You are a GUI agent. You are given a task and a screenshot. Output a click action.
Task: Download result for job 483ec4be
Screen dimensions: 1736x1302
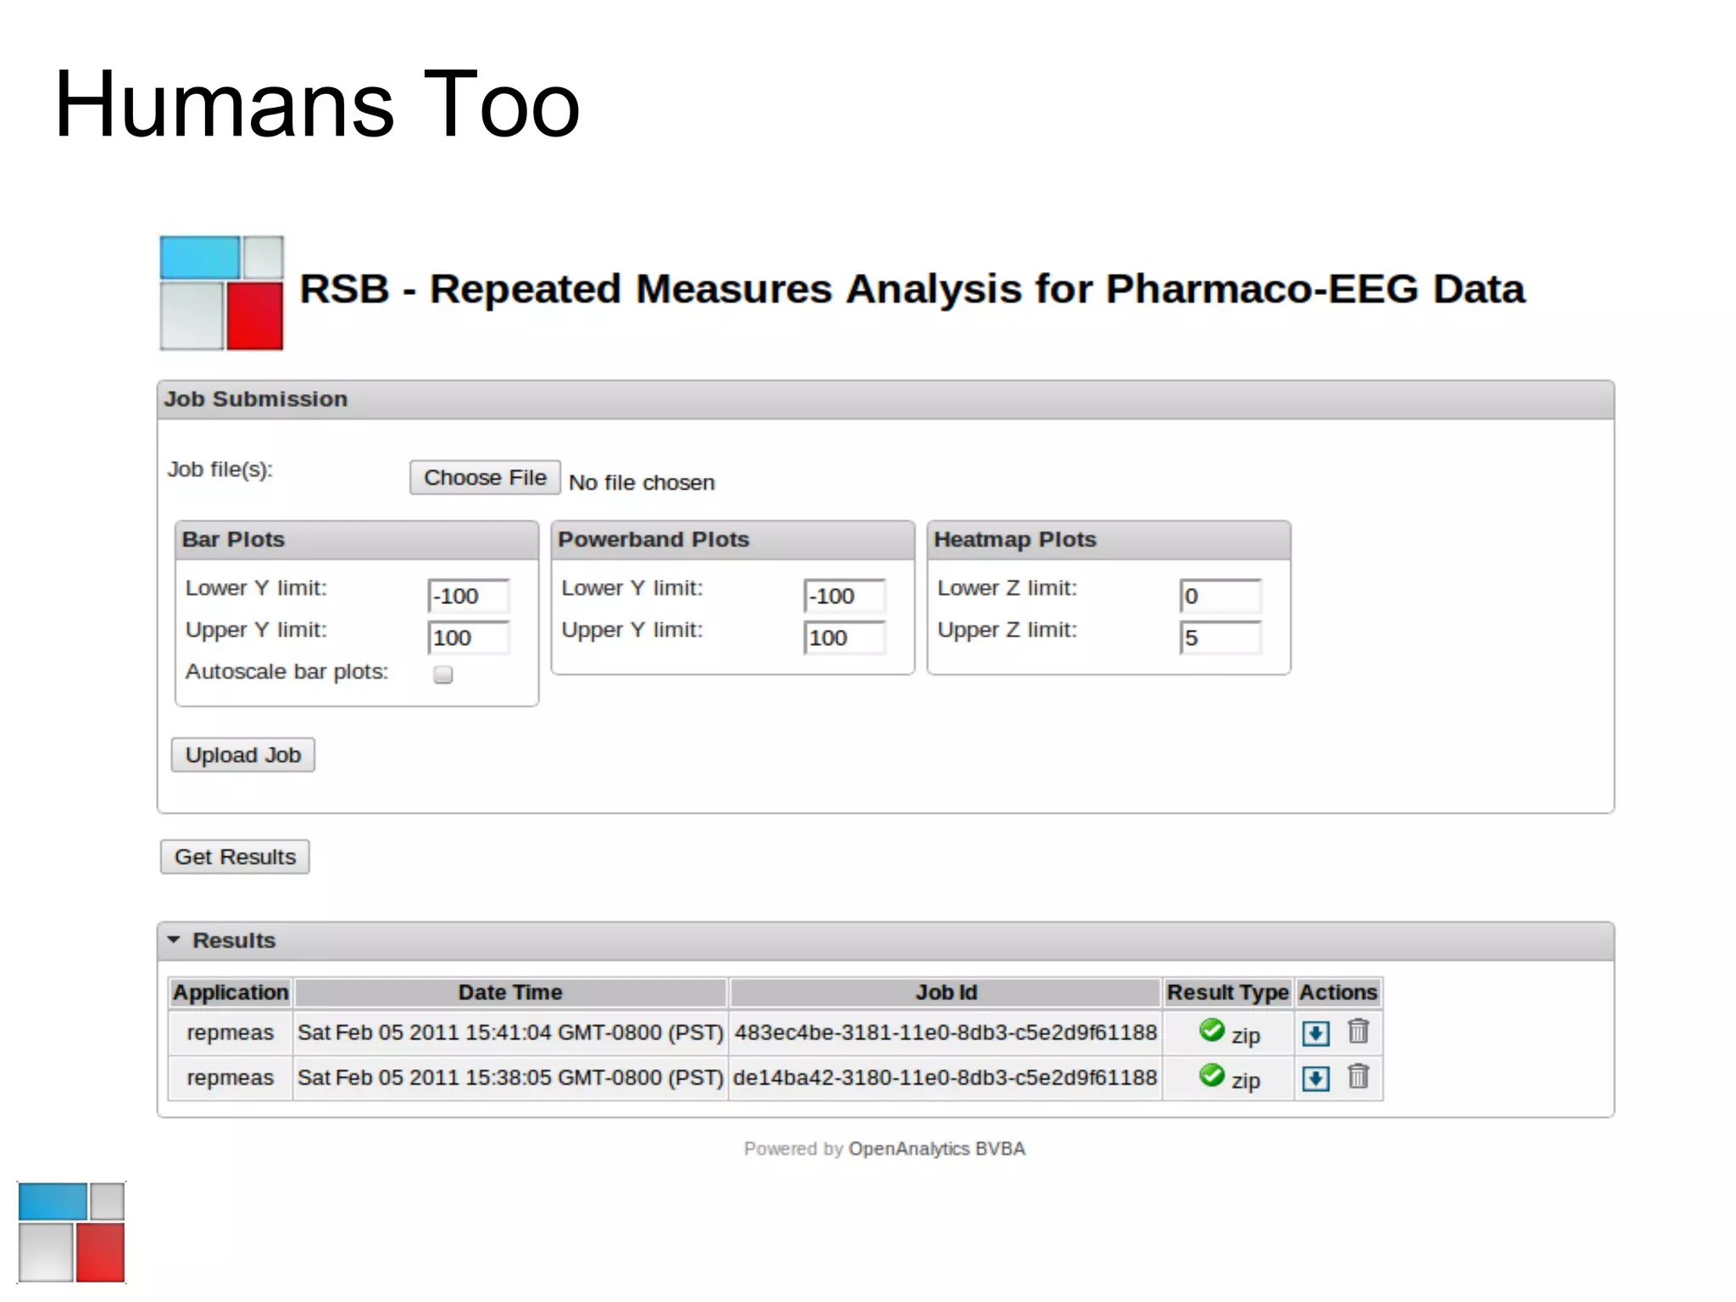point(1315,1032)
